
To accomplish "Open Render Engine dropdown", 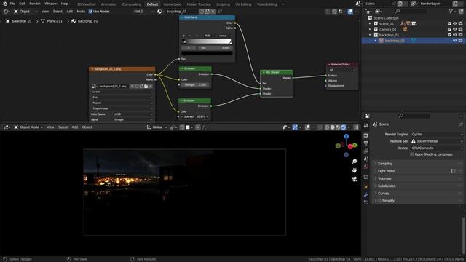I will [x=437, y=134].
